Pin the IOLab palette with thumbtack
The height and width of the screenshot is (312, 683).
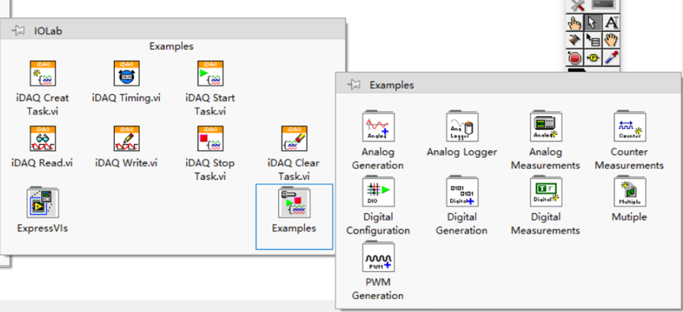18,31
